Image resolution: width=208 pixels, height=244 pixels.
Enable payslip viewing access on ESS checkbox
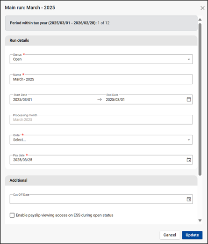click(12, 215)
